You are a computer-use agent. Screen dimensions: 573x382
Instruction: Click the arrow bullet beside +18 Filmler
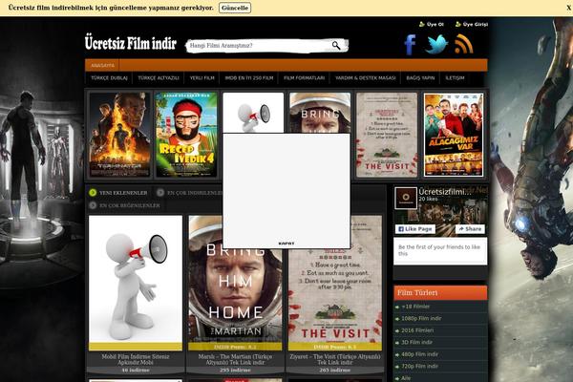tap(397, 308)
